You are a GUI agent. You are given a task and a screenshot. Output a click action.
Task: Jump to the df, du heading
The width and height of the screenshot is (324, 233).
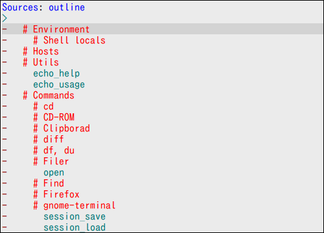(x=54, y=150)
